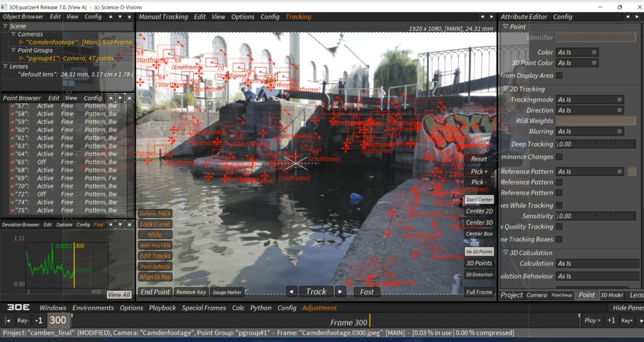
Task: Start playback with Play > button
Action: click(x=592, y=321)
